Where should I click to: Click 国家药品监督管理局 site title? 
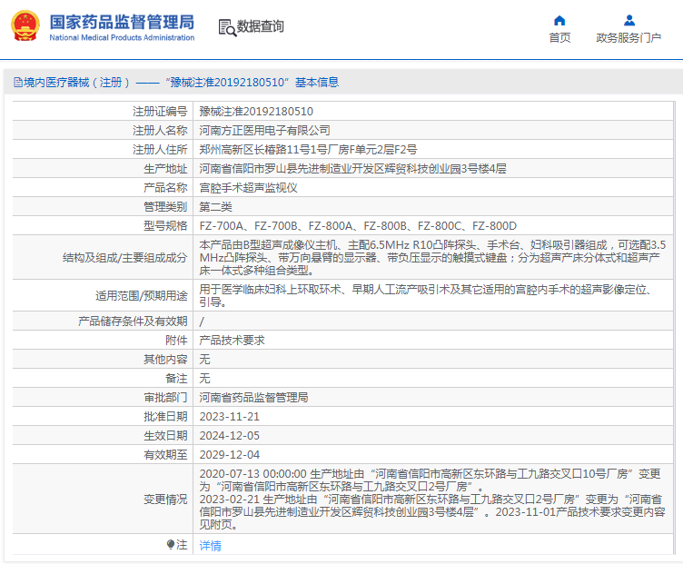click(x=122, y=22)
